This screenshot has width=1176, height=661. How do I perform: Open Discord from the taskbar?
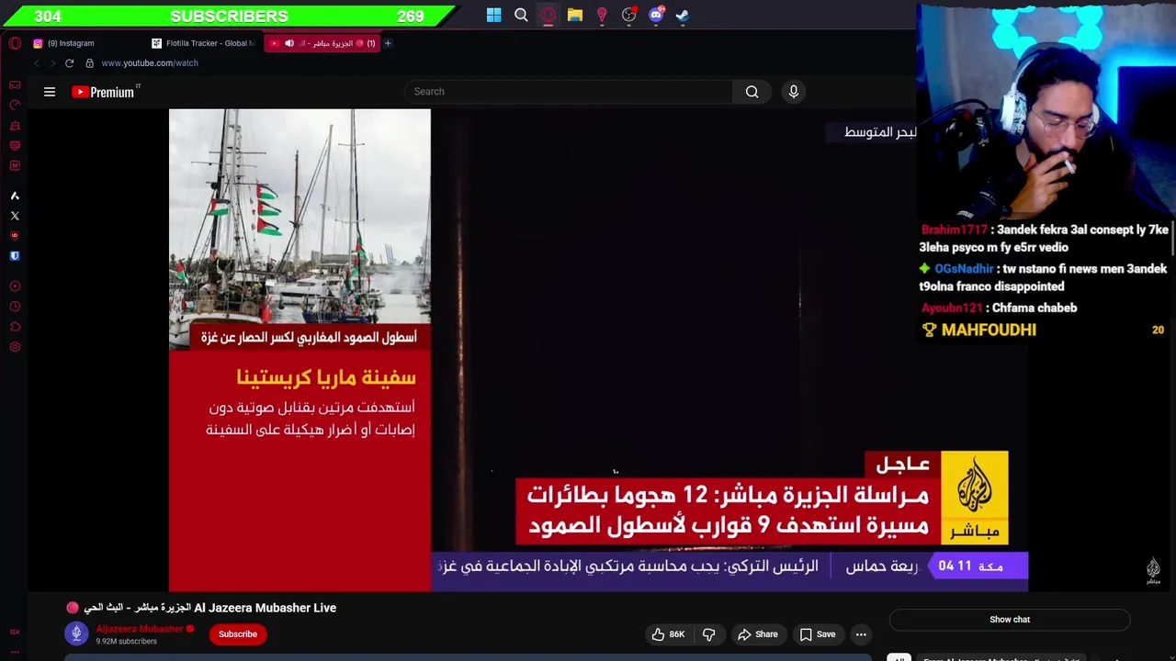point(656,16)
